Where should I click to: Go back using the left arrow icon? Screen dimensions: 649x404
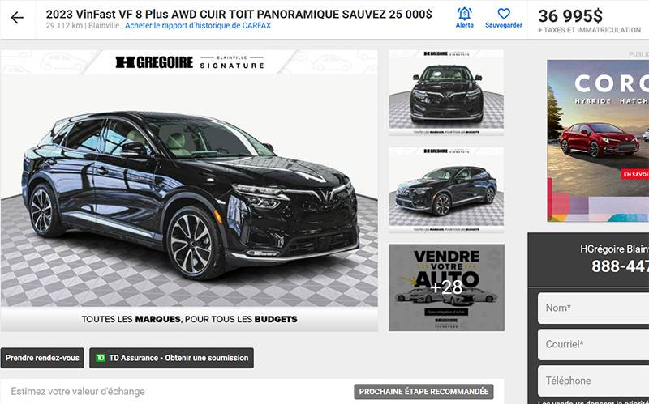tap(17, 18)
